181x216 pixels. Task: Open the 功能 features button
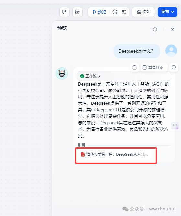[143, 12]
